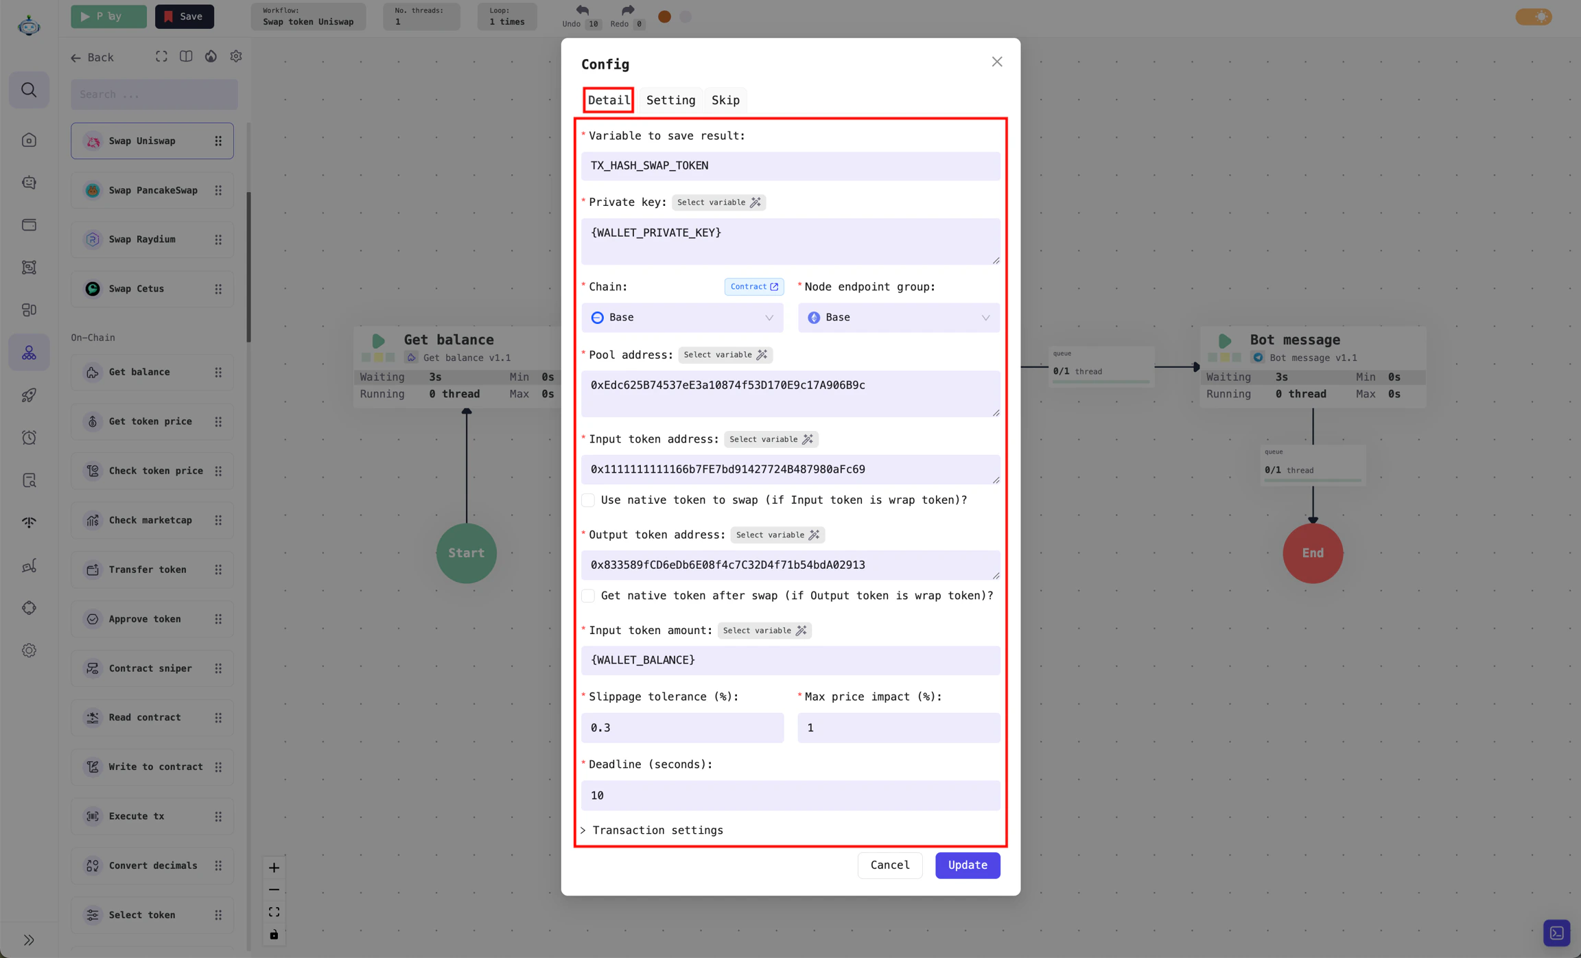Open the gear icon in the node panel header
The width and height of the screenshot is (1581, 958).
(236, 56)
